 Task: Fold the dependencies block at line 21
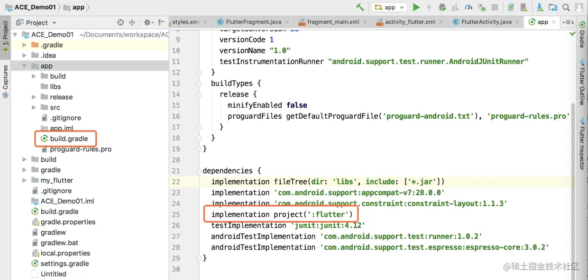[x=199, y=171]
